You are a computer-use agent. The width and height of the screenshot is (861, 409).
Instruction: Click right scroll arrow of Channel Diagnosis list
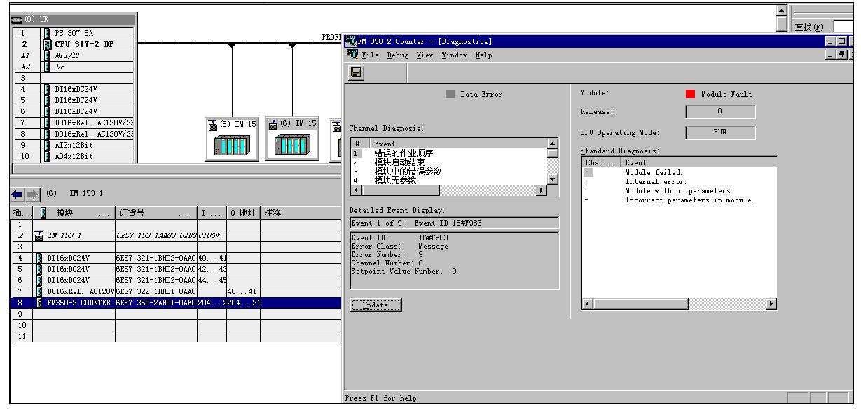click(541, 190)
